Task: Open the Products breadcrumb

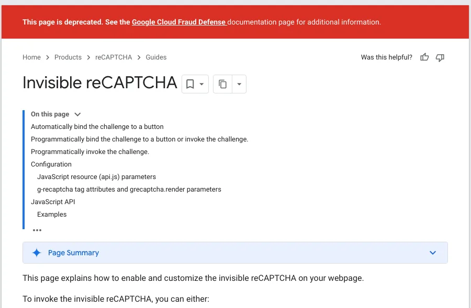Action: (x=68, y=57)
